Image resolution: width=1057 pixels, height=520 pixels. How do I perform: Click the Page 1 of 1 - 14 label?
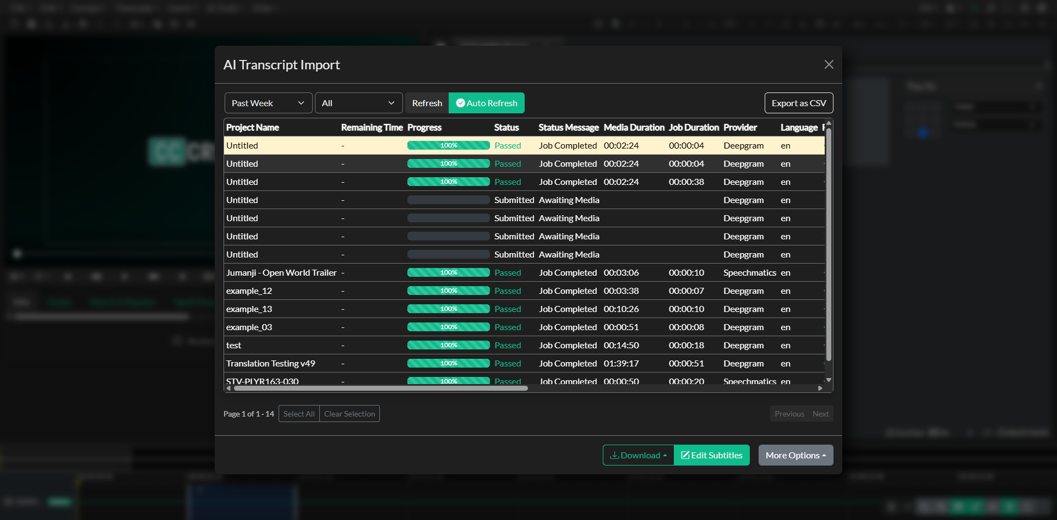click(249, 414)
